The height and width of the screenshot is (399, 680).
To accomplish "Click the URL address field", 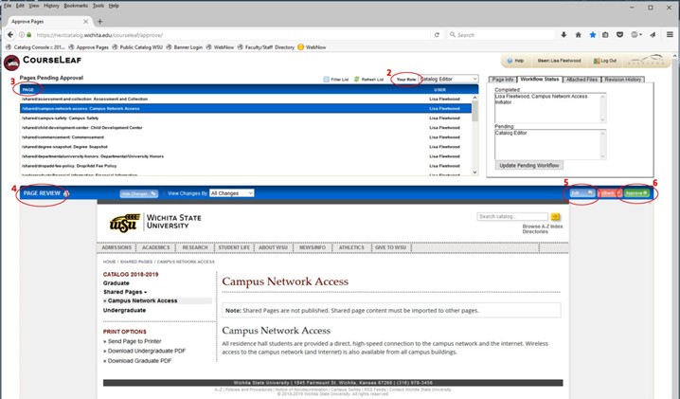I will point(232,35).
